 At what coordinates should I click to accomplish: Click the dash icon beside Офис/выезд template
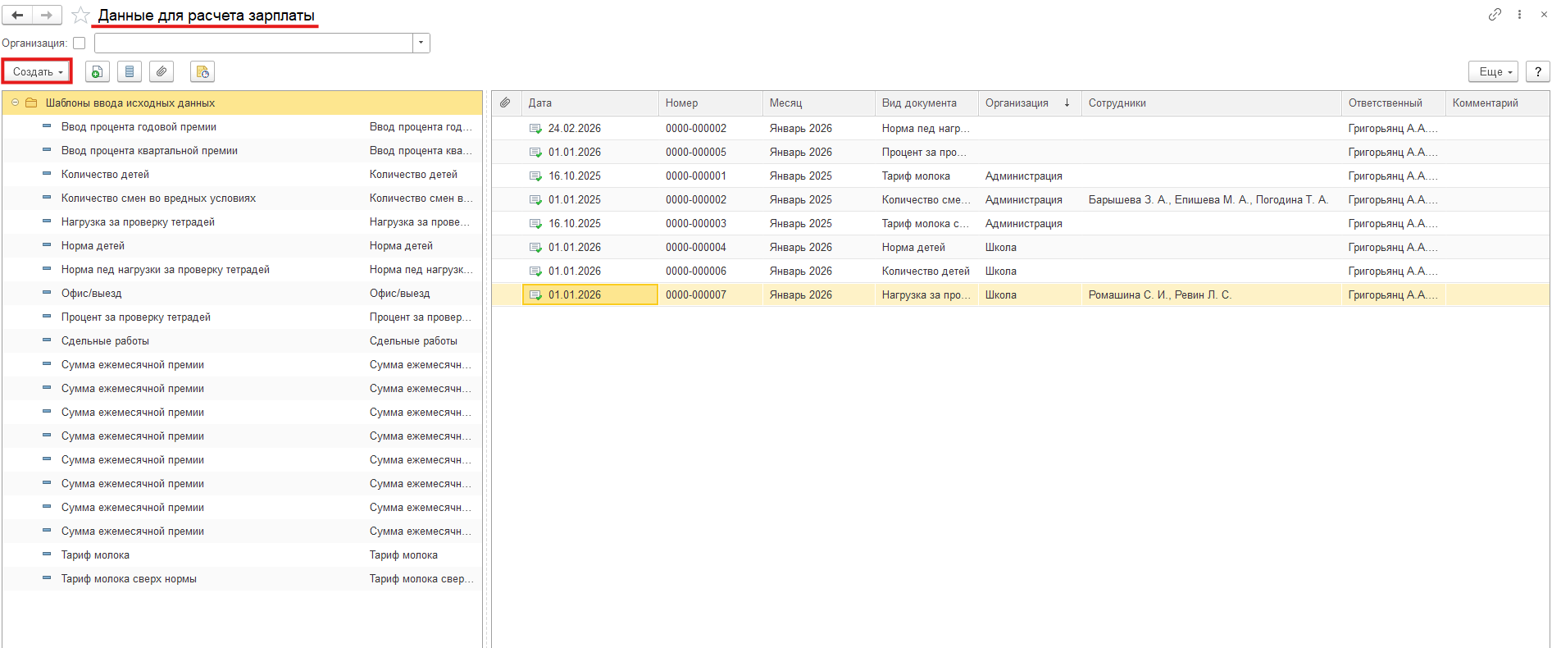click(47, 293)
